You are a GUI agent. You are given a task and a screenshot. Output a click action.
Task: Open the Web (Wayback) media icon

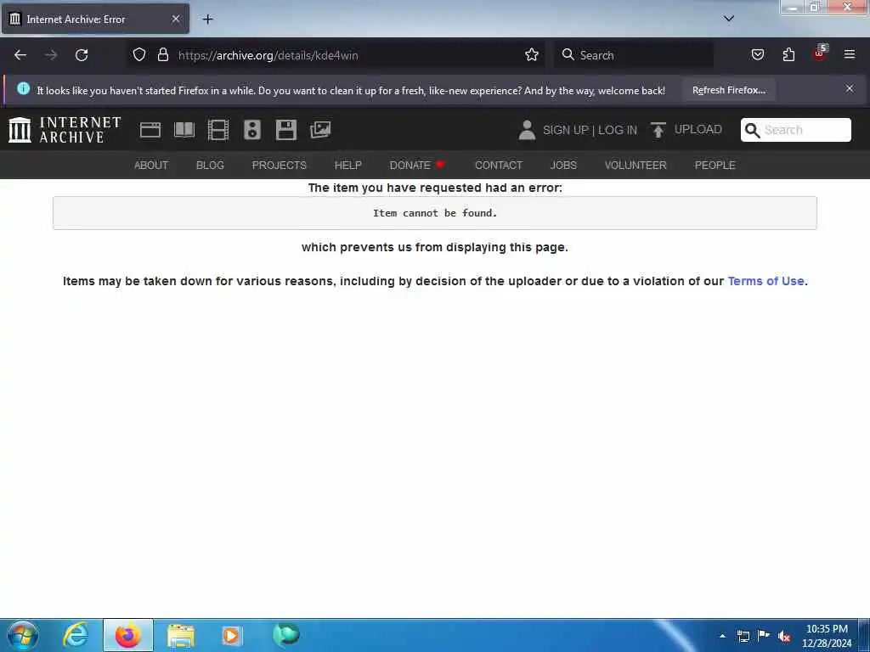[150, 130]
